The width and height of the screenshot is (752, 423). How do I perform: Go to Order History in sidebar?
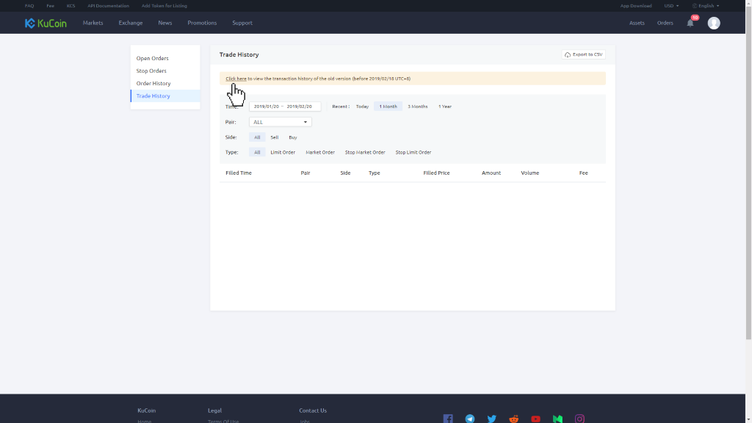click(x=153, y=83)
